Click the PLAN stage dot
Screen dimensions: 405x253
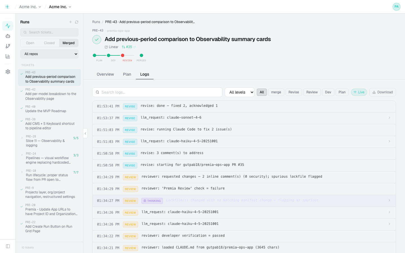[x=94, y=55]
